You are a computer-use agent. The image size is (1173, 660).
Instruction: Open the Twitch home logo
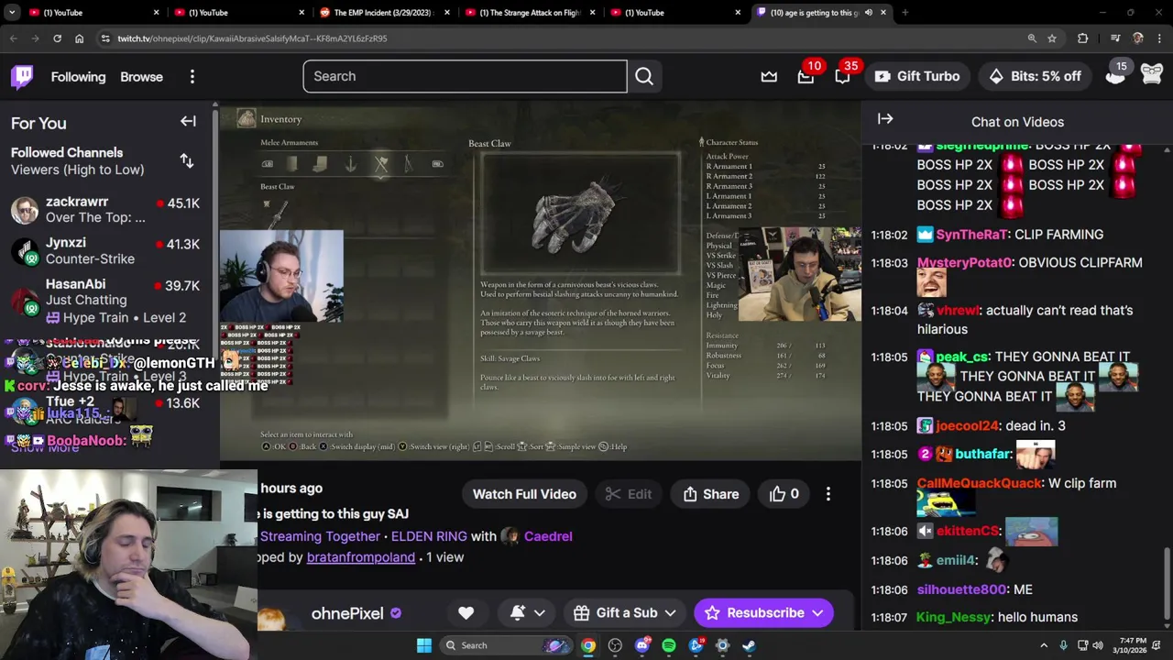coord(22,76)
